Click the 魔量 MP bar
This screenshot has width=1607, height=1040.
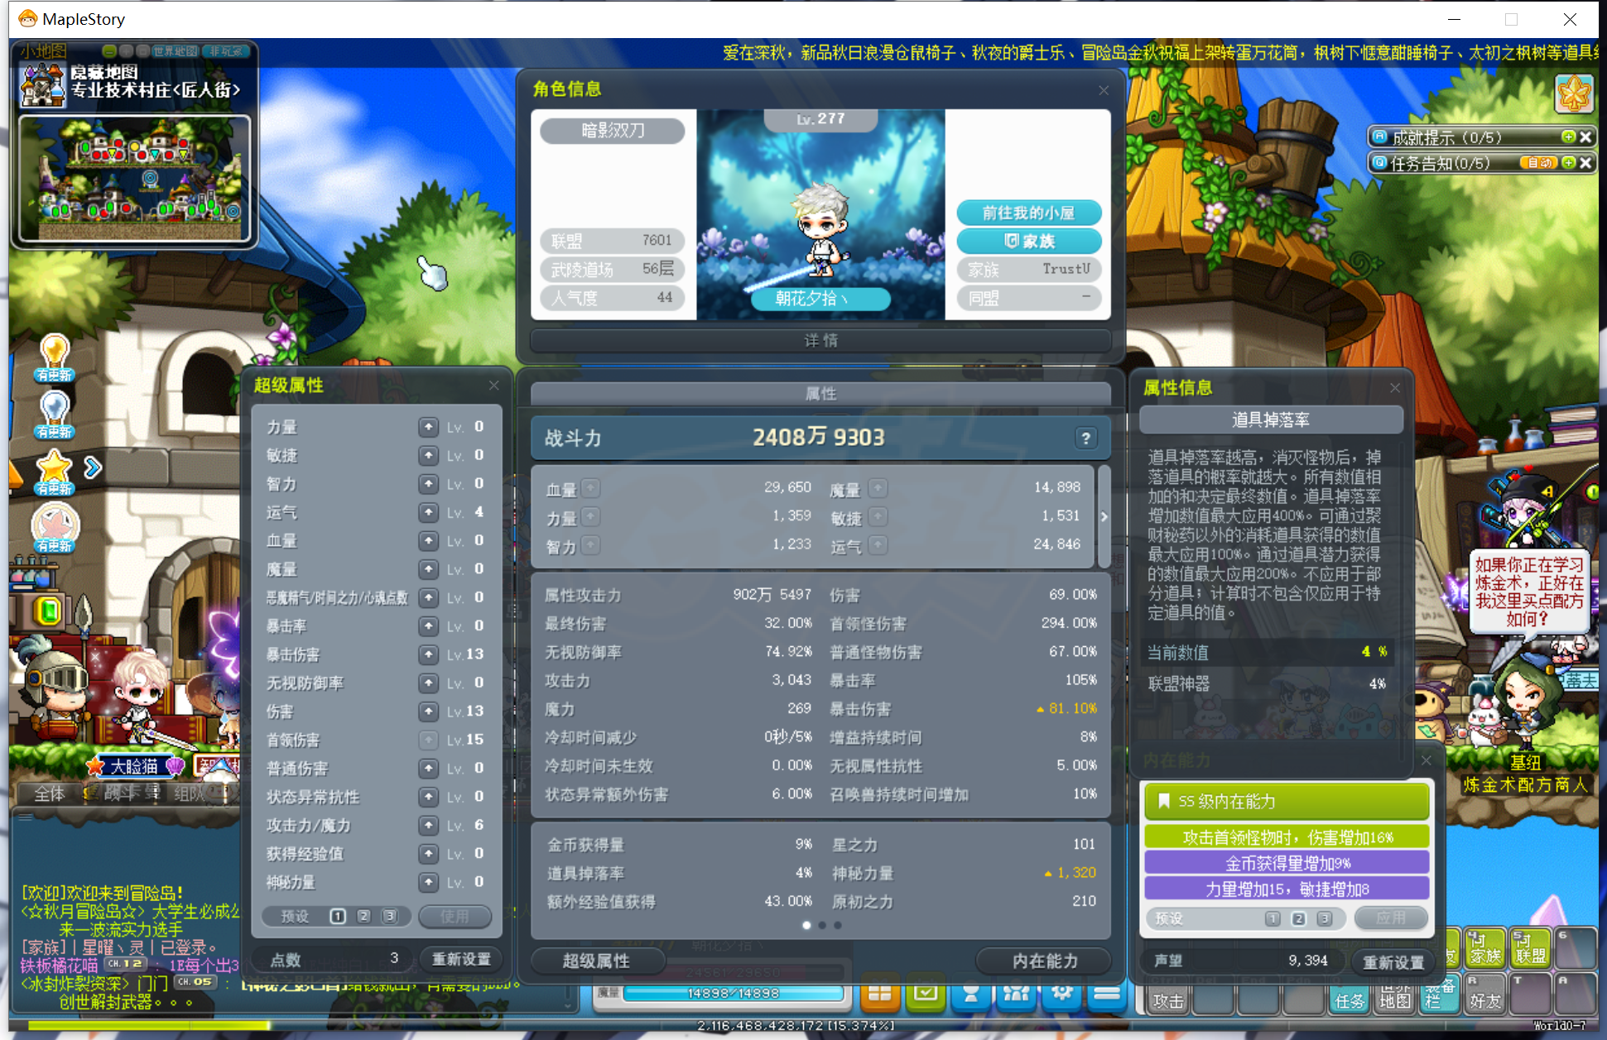(x=733, y=994)
